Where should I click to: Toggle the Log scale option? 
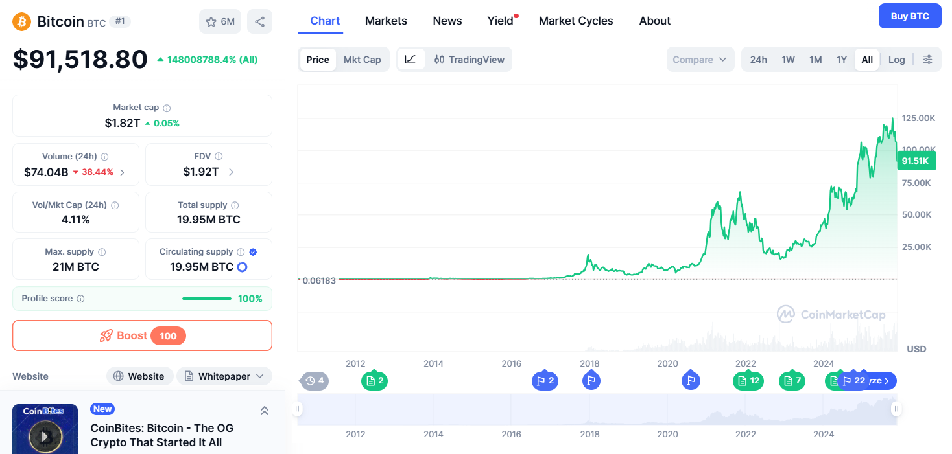pos(896,60)
